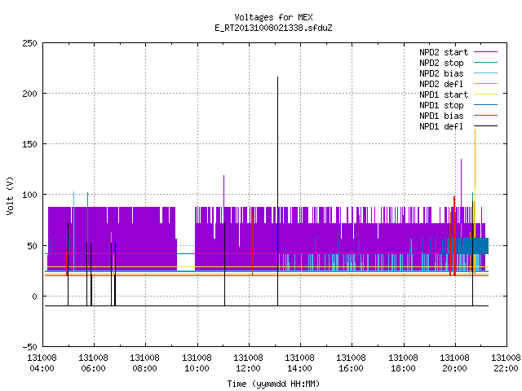
Task: Click the chart title 'Voltages for MEX'
Action: [x=273, y=17]
